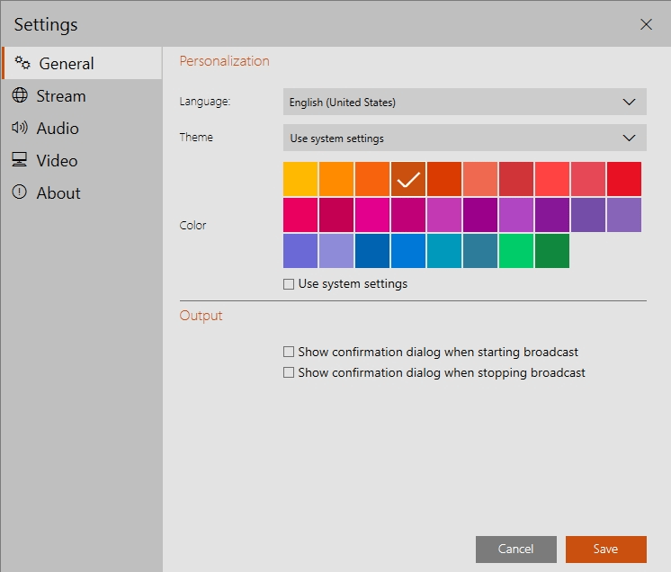Viewport: 671px width, 572px height.
Task: Expand the Theme dropdown
Action: point(464,139)
